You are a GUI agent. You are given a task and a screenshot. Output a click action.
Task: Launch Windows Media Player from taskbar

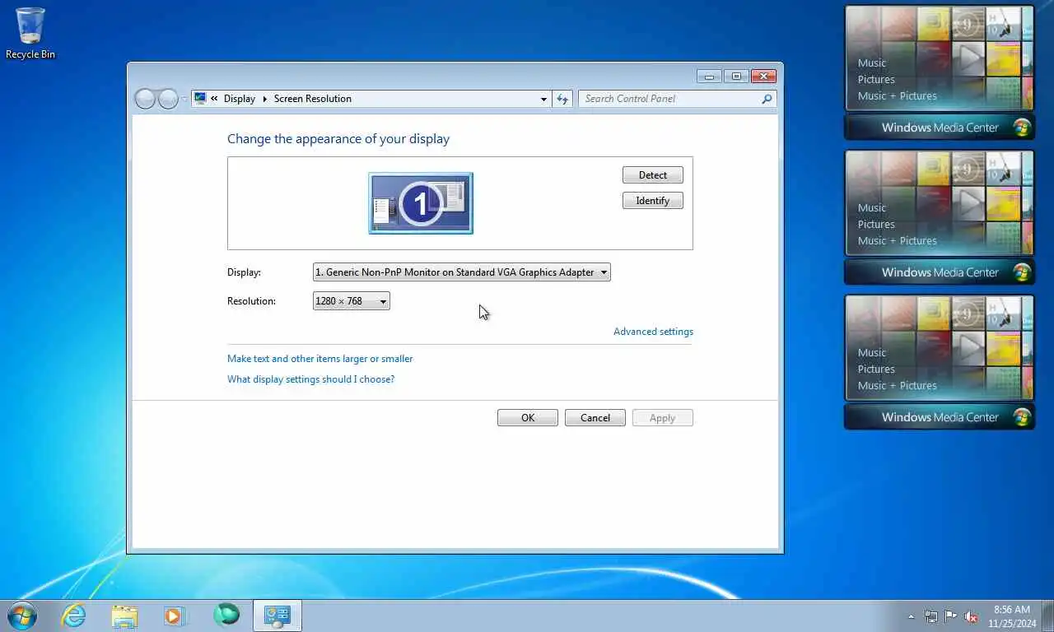(175, 616)
